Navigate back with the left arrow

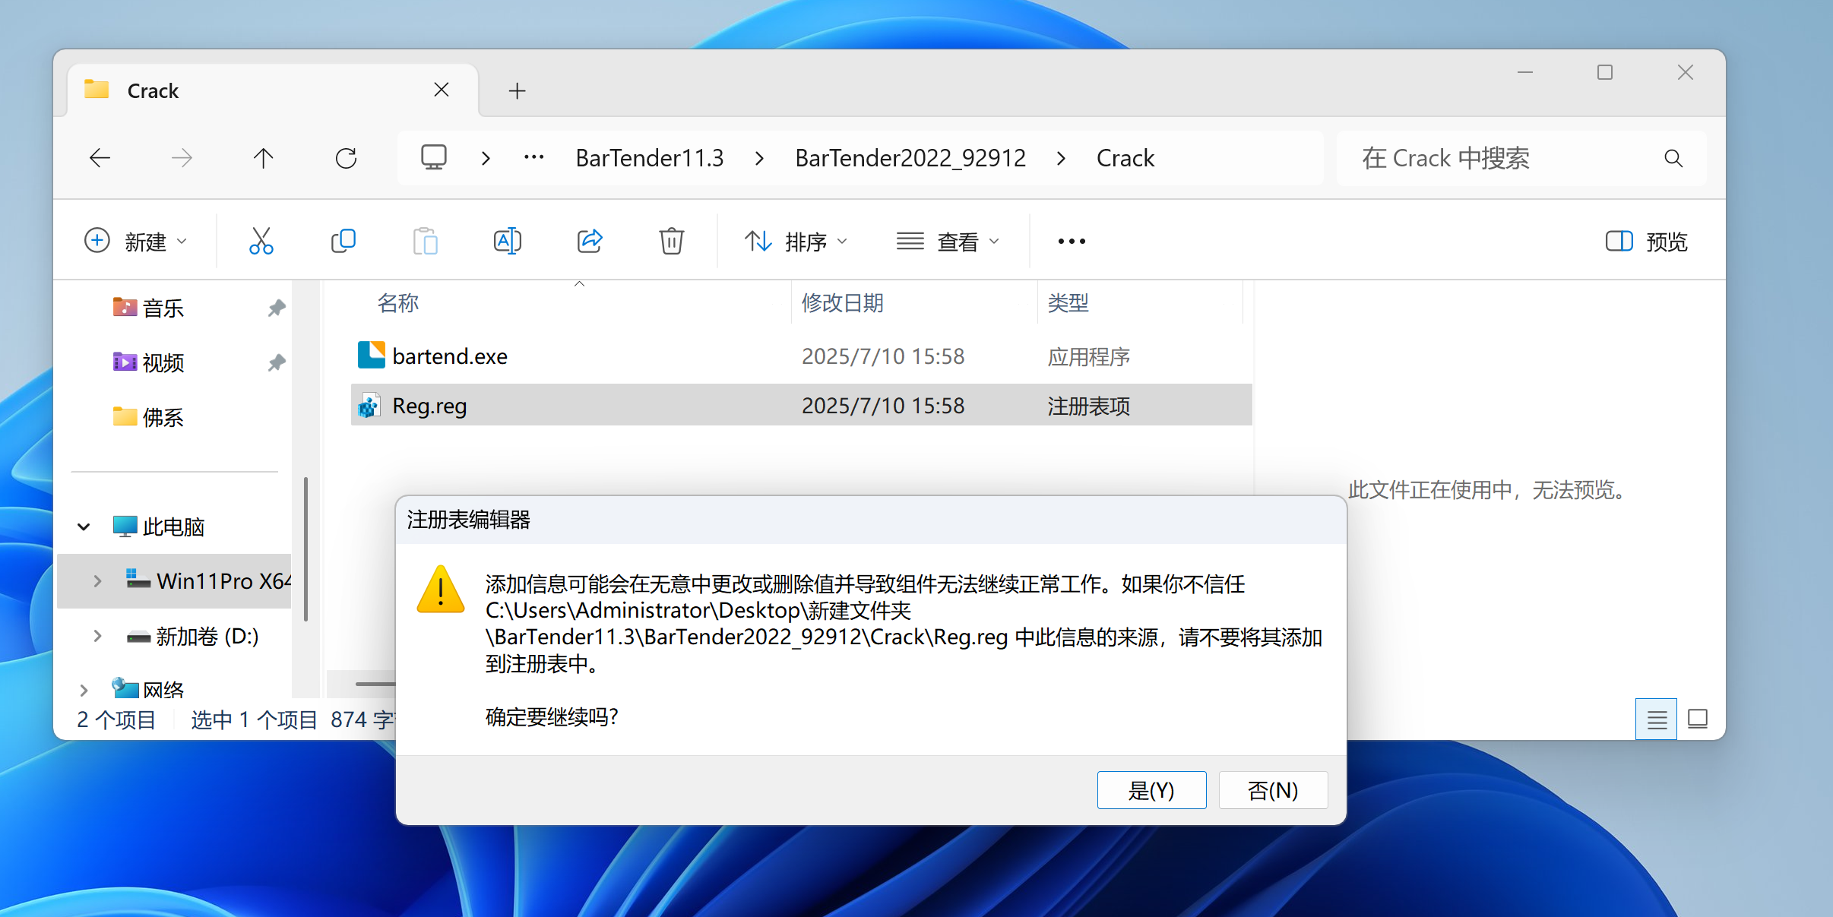click(x=100, y=158)
